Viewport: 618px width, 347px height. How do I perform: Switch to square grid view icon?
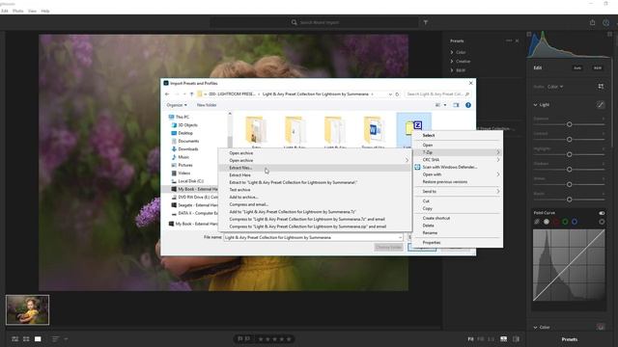click(26, 338)
